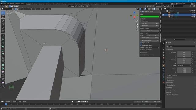Choose the Rotate tool

(3, 24)
